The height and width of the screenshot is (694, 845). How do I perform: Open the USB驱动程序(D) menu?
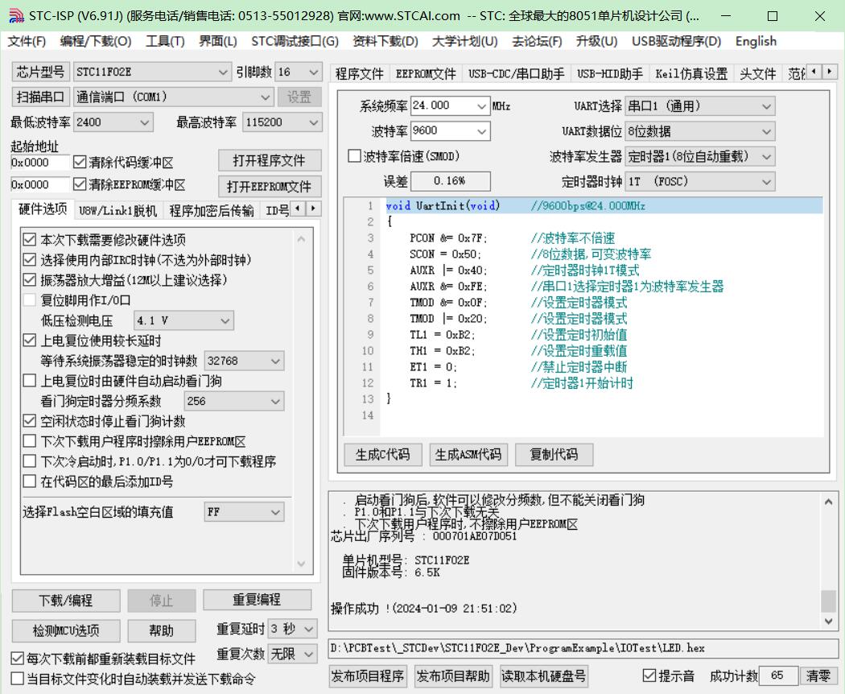[676, 42]
